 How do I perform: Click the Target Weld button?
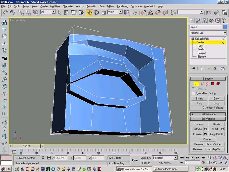pyautogui.click(x=216, y=134)
